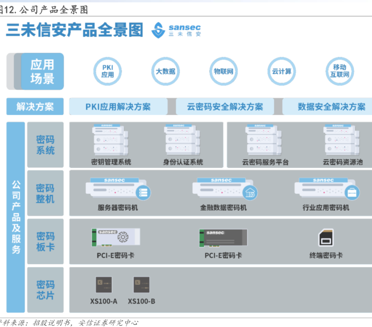Select the 云计算 circle icon
Viewport: 372px width, 327px height.
281,72
